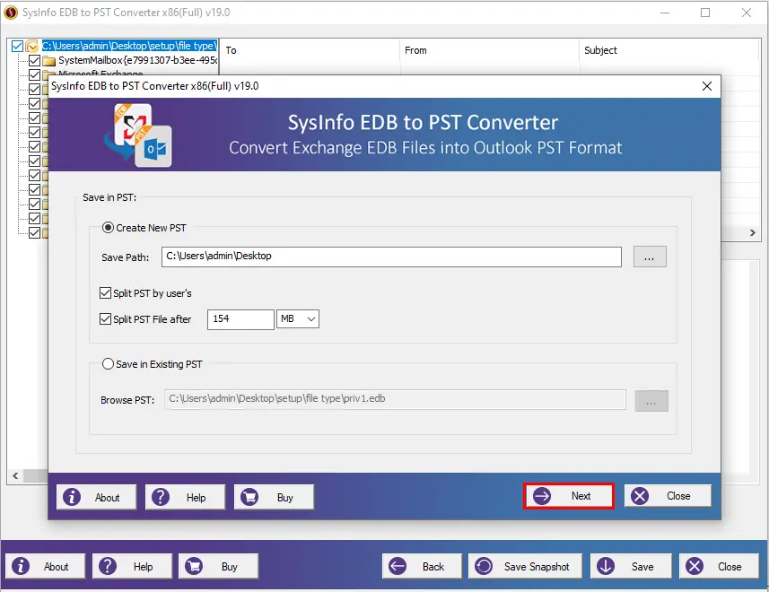769x592 pixels.
Task: Click Back in the main window bottom bar
Action: 422,567
